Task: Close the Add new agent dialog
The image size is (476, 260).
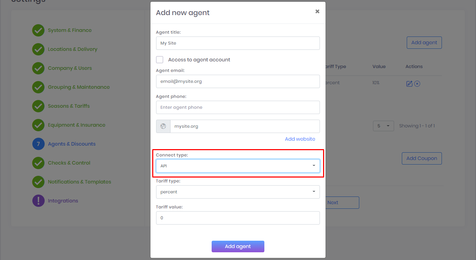Action: [x=317, y=12]
